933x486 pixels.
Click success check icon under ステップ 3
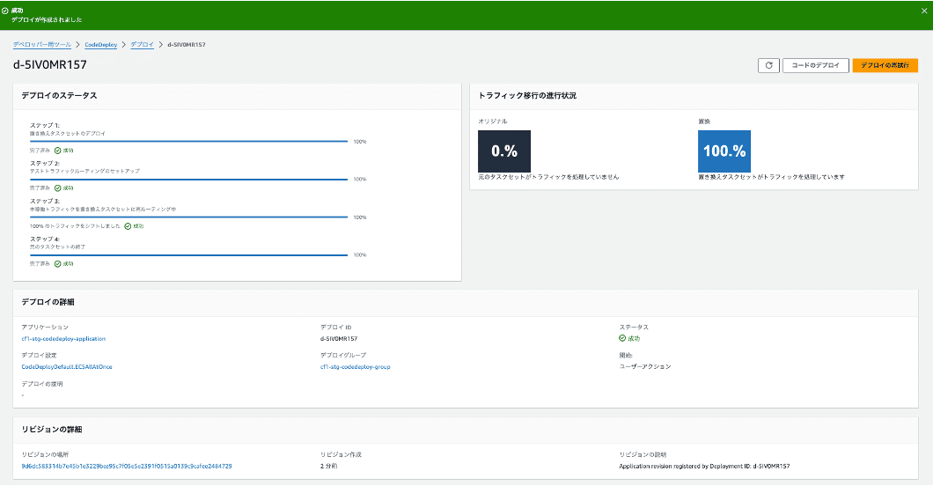coord(128,226)
